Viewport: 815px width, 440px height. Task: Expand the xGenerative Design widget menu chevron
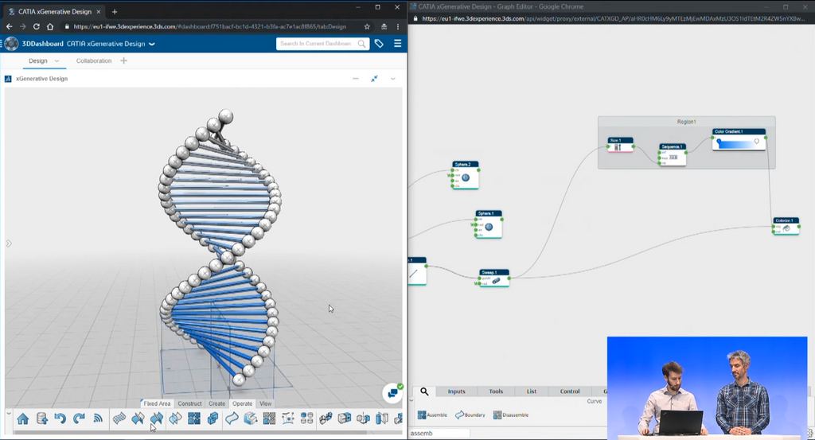point(392,79)
